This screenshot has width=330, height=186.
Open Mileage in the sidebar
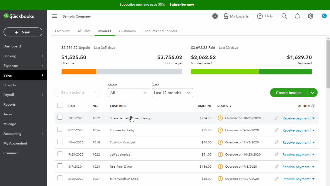(10, 124)
